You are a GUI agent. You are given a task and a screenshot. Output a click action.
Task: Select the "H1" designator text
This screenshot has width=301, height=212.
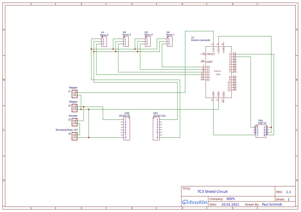coord(103,33)
